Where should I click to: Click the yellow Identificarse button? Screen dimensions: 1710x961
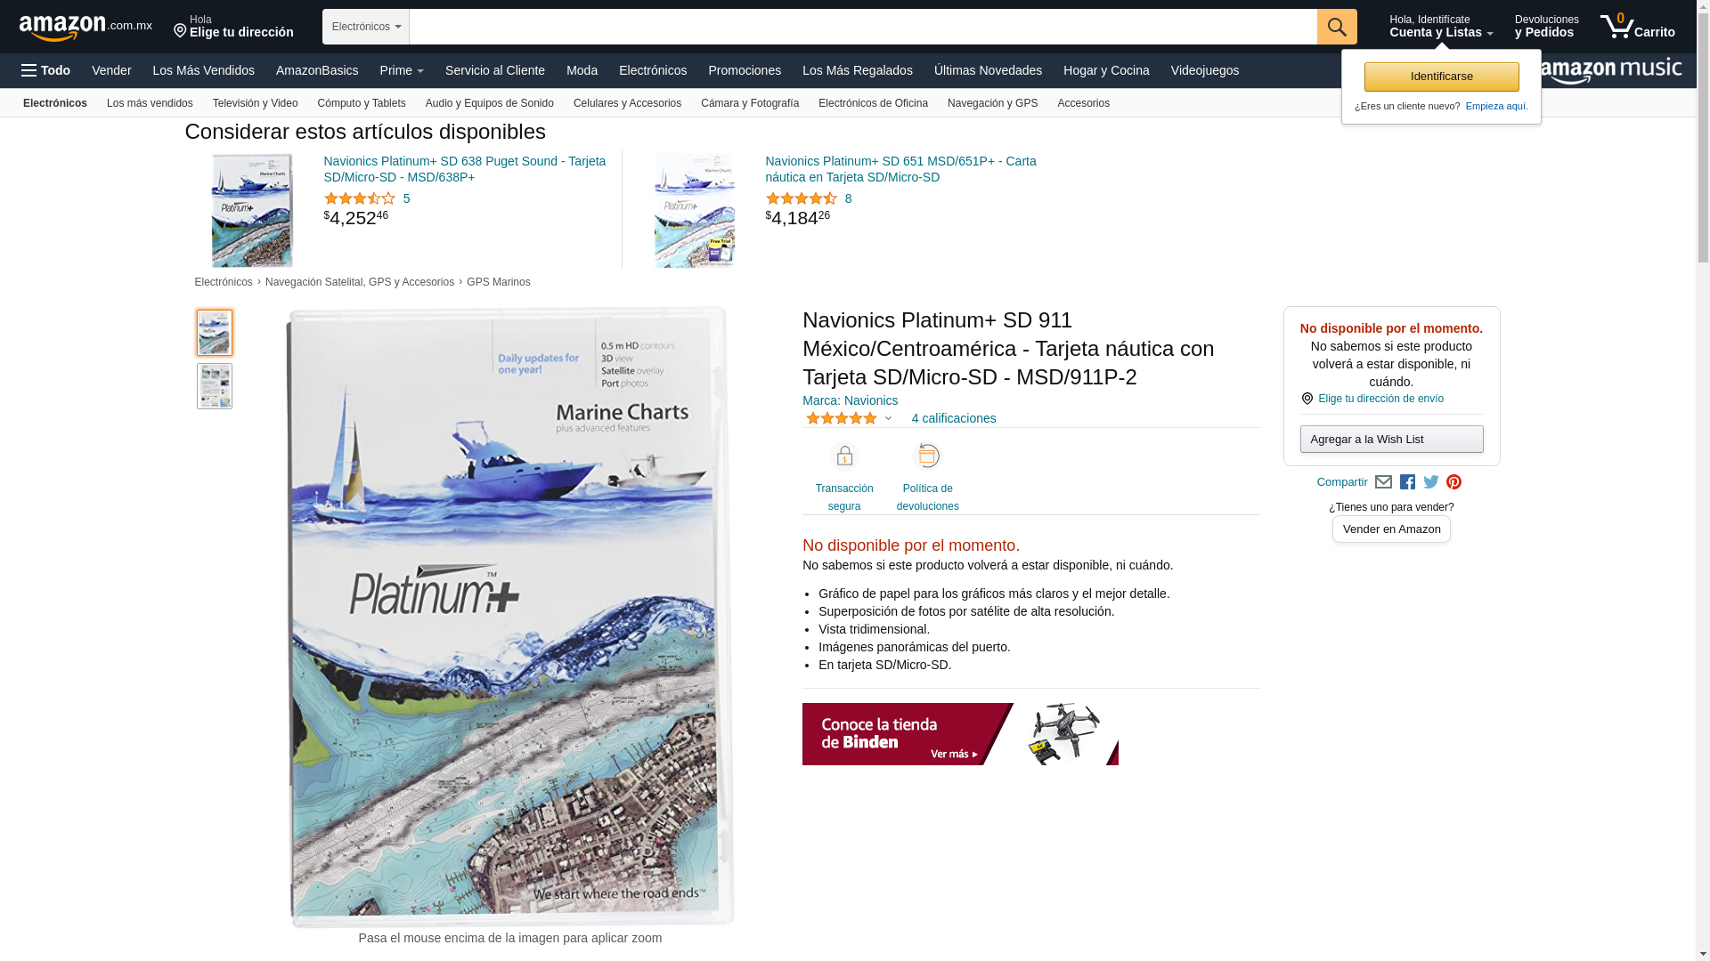(x=1441, y=77)
